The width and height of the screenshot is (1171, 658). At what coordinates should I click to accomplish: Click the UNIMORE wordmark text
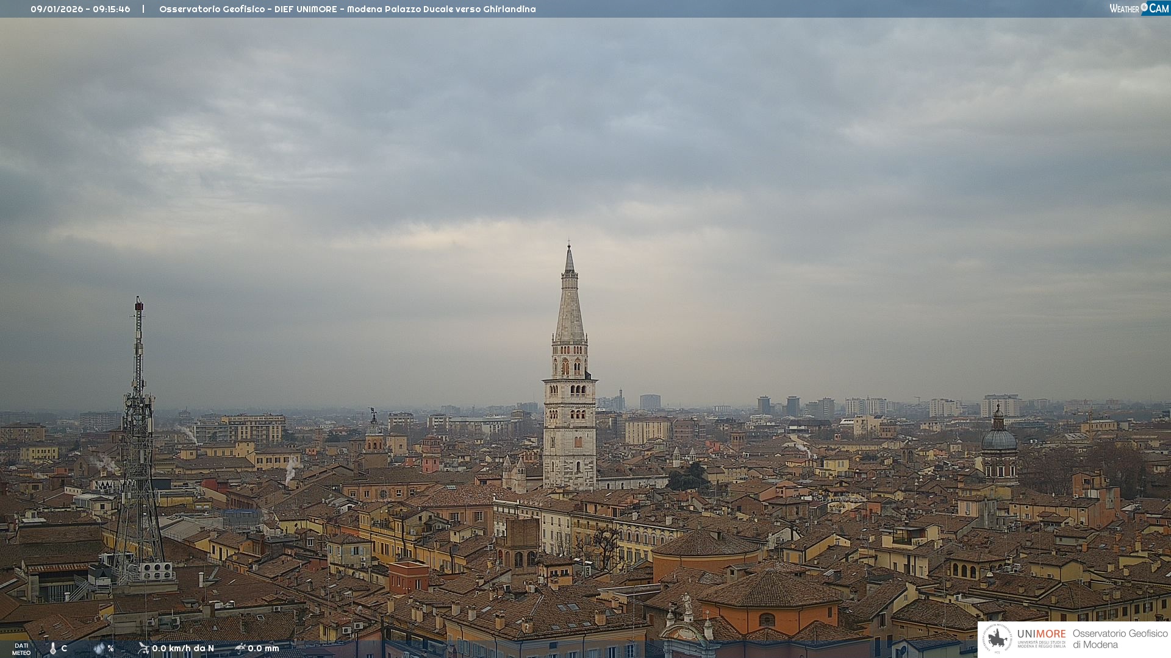pos(1041,634)
